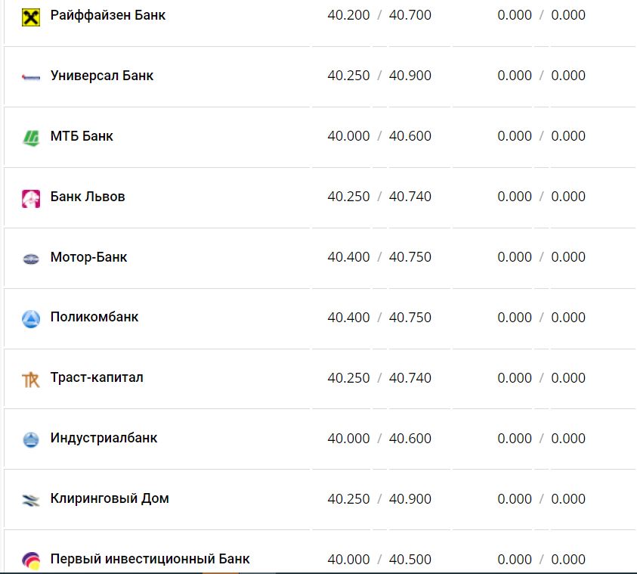Screen dimensions: 637x574
Task: Click the Мотор-Банк oval logo icon
Action: click(x=30, y=259)
